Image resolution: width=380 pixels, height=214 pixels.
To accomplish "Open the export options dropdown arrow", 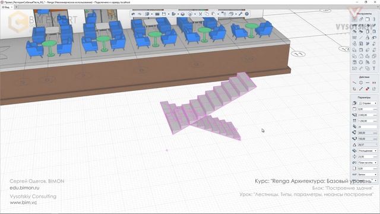I will tap(178, 14).
